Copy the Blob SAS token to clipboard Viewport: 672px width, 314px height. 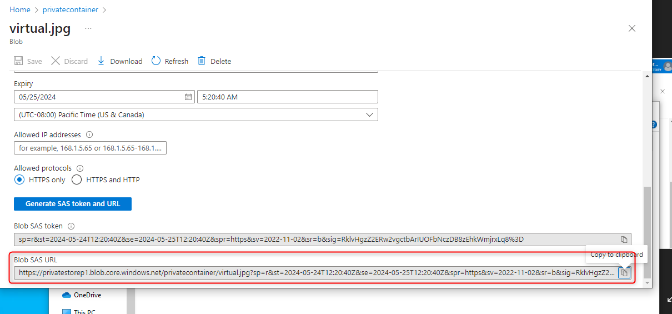click(x=624, y=240)
